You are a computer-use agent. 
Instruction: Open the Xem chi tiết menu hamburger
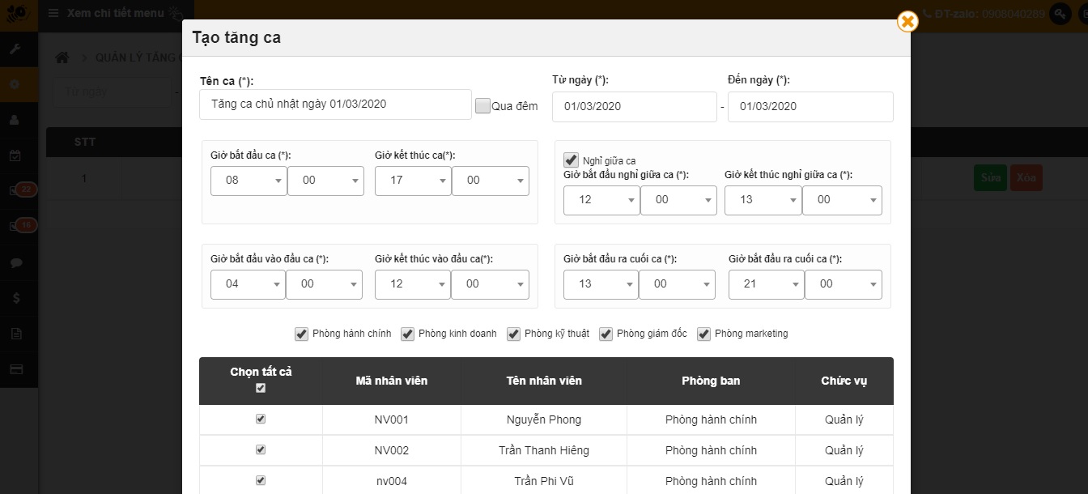tap(53, 14)
